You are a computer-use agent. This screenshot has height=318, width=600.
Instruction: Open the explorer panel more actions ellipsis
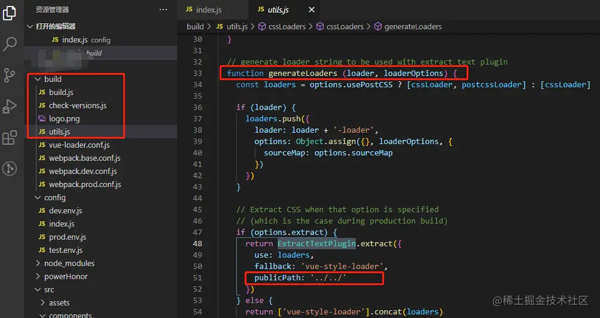(x=163, y=10)
